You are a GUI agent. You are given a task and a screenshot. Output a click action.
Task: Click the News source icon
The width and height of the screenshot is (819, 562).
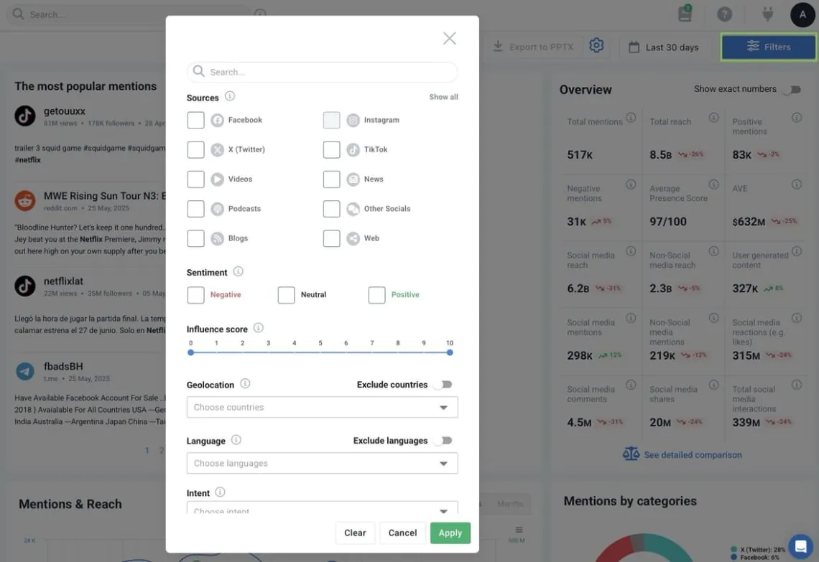tap(353, 179)
